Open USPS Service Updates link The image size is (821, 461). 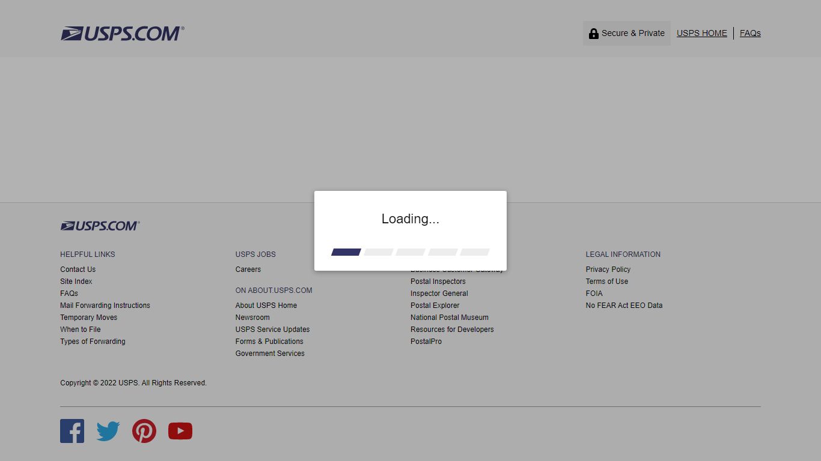(x=273, y=330)
